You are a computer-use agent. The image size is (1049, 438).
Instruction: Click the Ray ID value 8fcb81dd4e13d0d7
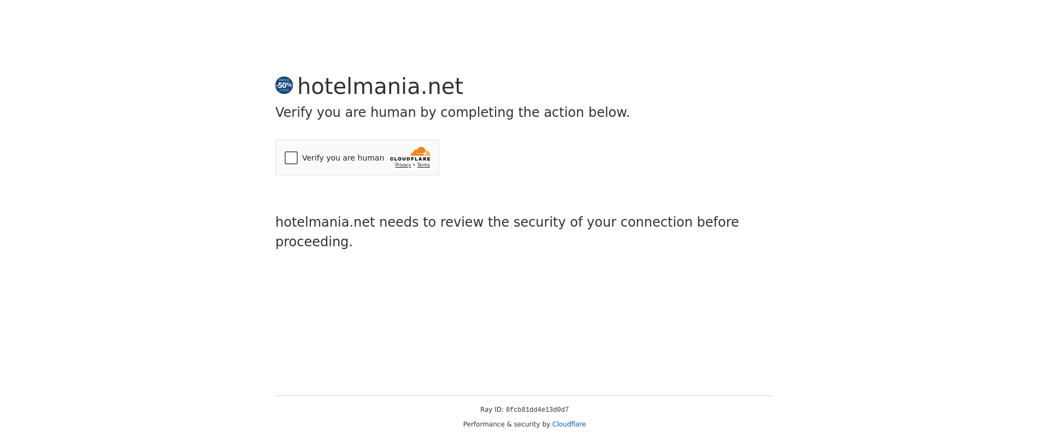click(537, 410)
